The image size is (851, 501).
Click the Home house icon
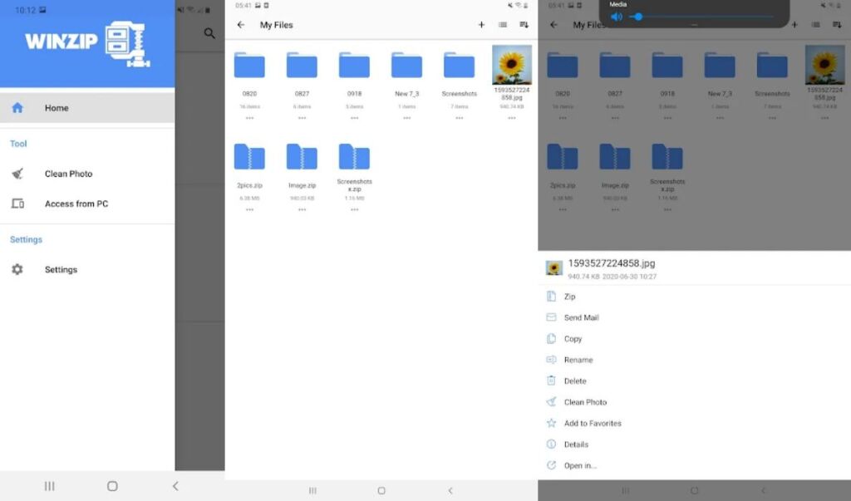point(17,108)
